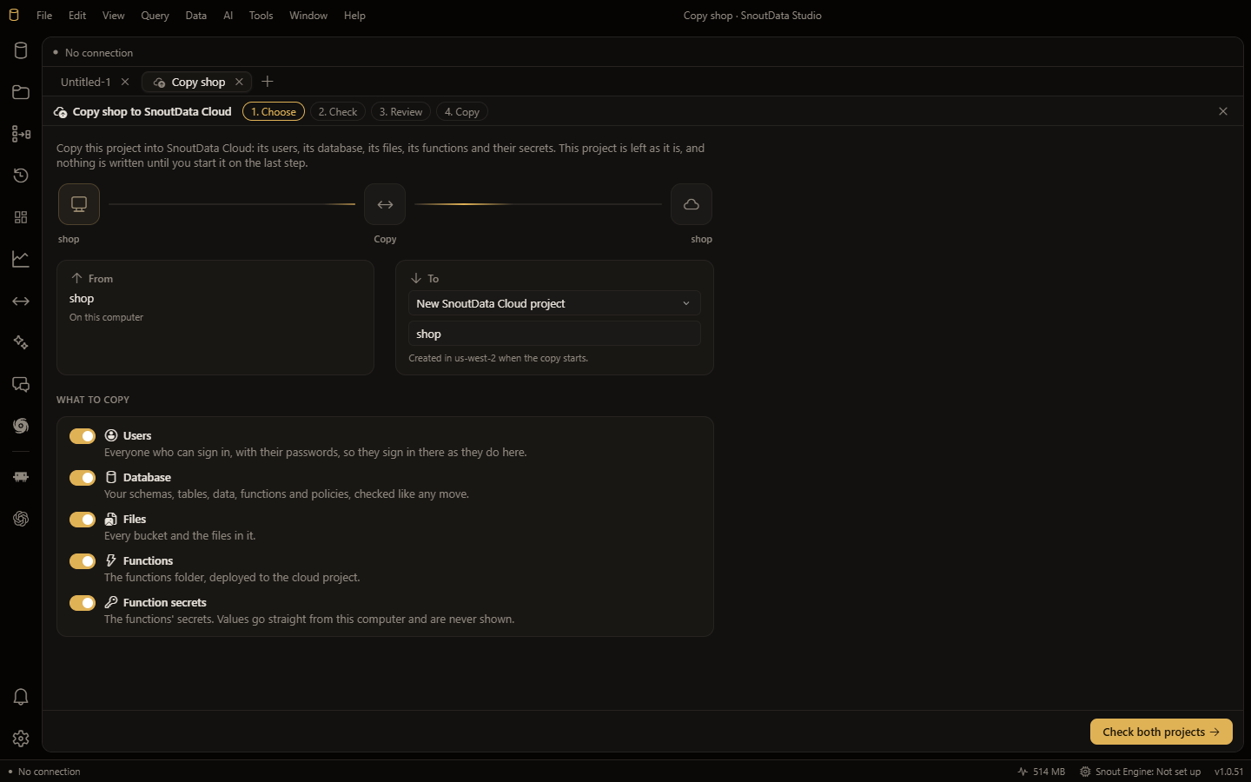Open the couch-shaped icon in the sidebar
Screen dimensions: 1251x782
click(x=21, y=477)
